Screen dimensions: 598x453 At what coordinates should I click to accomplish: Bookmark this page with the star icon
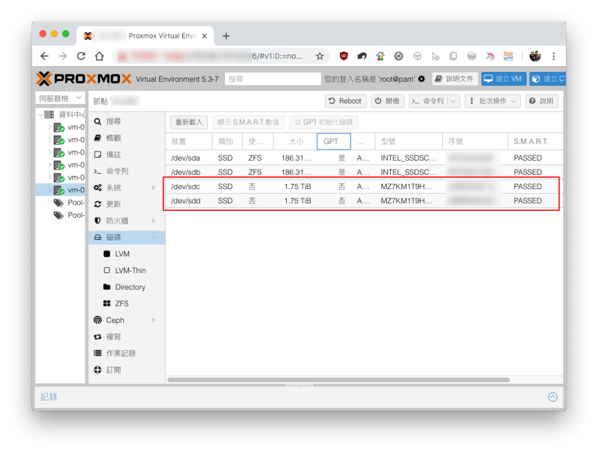319,57
